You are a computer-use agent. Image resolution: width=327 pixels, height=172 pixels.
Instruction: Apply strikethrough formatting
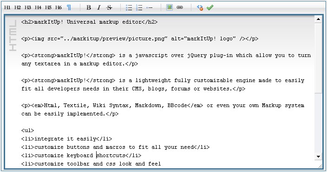(109, 8)
